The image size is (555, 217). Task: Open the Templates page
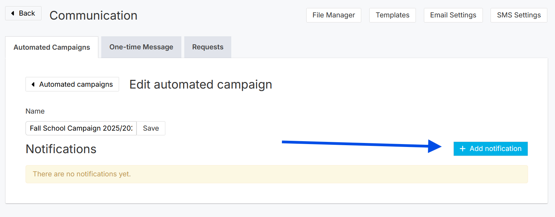(393, 15)
